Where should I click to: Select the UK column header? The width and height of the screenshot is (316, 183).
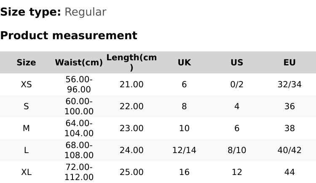coord(184,62)
